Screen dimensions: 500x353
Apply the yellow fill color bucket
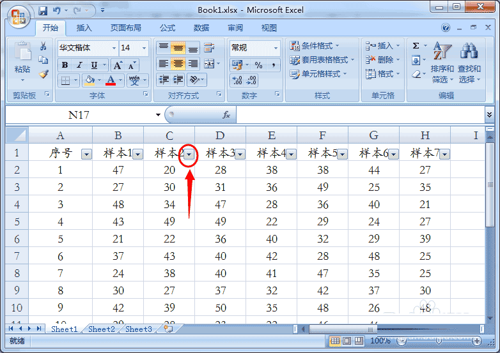[90, 80]
